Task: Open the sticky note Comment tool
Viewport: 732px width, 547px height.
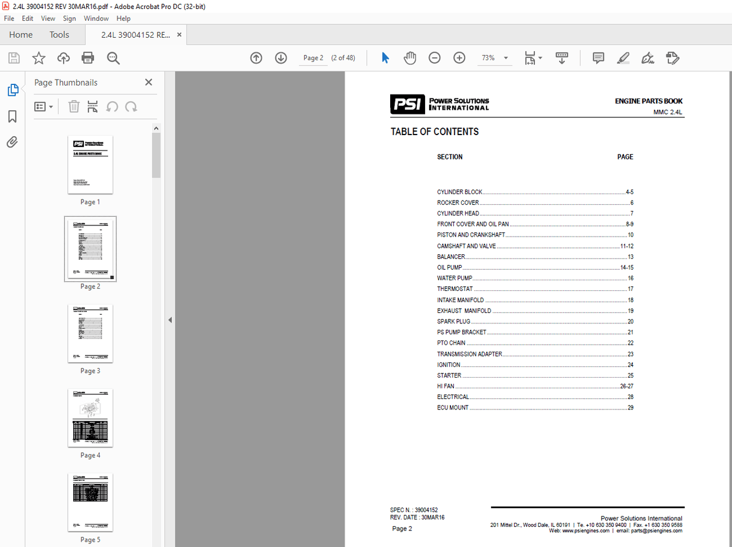Action: 598,58
